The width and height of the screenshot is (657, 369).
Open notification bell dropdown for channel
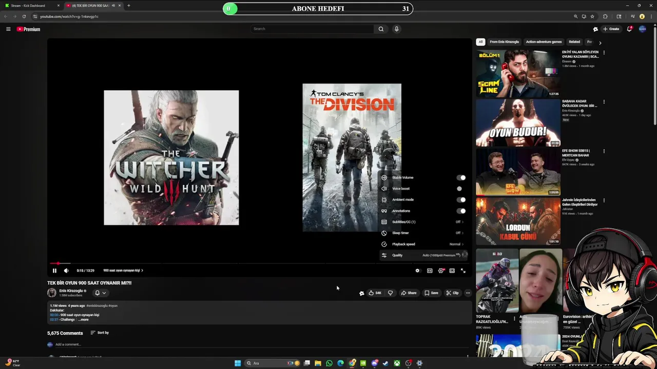(x=100, y=293)
